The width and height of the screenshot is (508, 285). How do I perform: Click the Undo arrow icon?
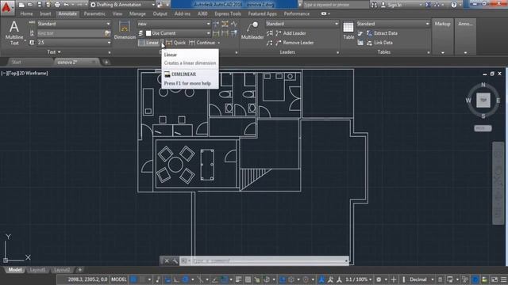[66, 5]
